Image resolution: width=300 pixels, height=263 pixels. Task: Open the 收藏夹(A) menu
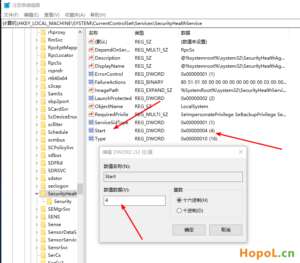pyautogui.click(x=75, y=15)
